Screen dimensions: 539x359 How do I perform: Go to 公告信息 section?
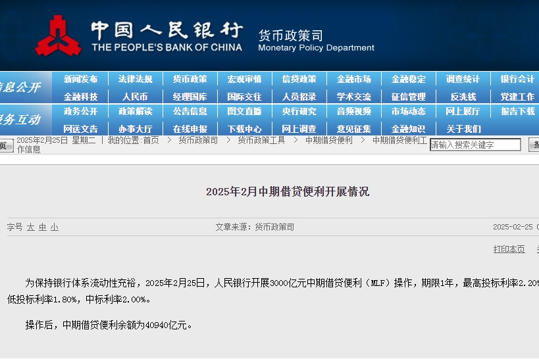(x=190, y=111)
